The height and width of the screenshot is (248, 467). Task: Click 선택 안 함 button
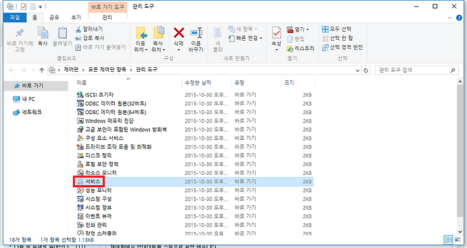pos(337,38)
